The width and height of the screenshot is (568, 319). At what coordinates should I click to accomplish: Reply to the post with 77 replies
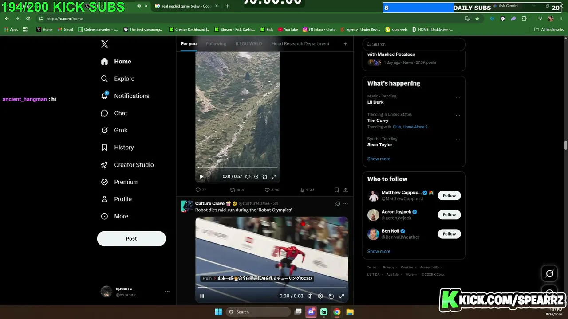pos(201,190)
